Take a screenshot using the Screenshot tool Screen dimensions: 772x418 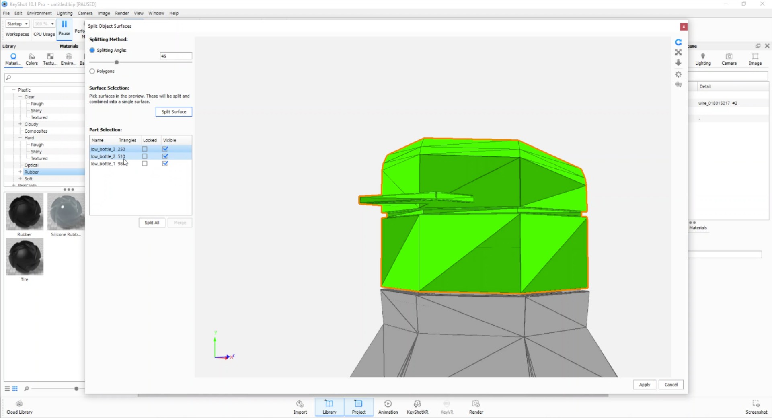[x=756, y=407]
